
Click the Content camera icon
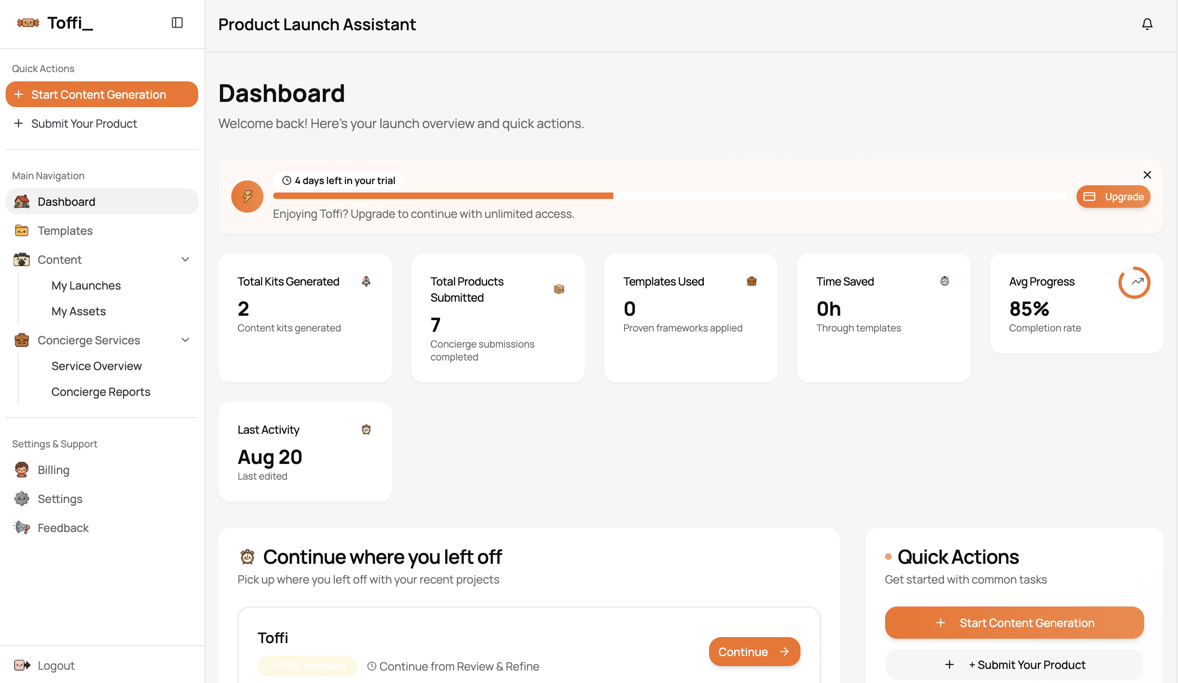21,259
